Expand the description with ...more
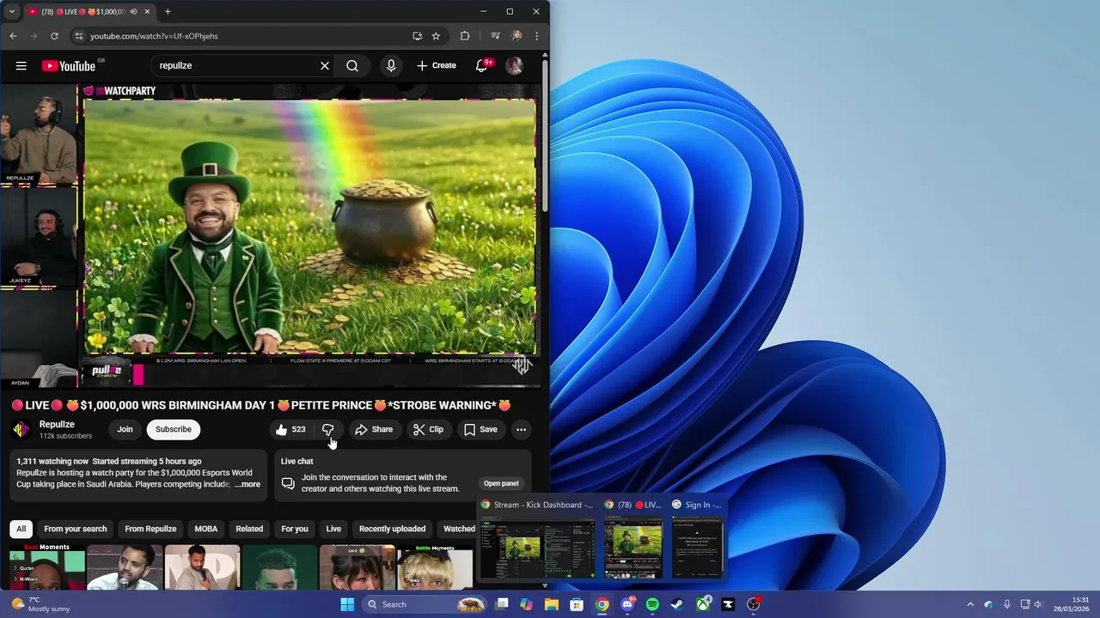 pyautogui.click(x=247, y=484)
